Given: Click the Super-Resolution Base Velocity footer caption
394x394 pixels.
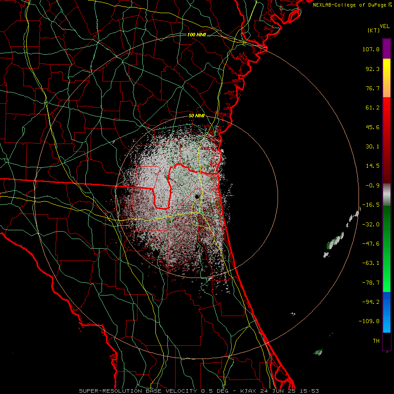Looking at the screenshot, I should pos(199,391).
